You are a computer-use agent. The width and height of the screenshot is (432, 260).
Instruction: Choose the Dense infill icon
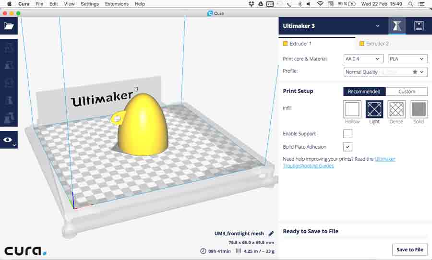click(x=396, y=109)
